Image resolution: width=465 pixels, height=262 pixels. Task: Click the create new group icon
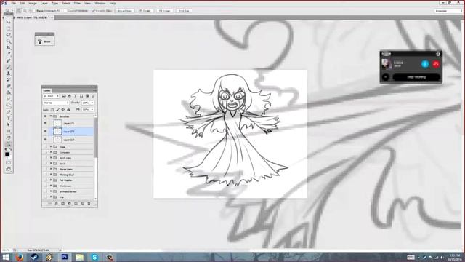coord(76,204)
